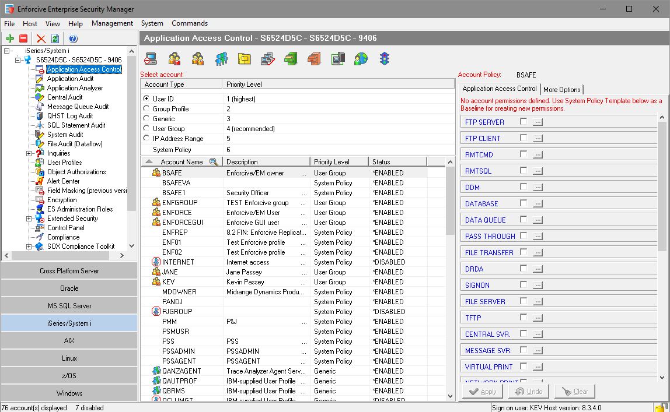
Task: Select the User ID radio button
Action: 146,98
